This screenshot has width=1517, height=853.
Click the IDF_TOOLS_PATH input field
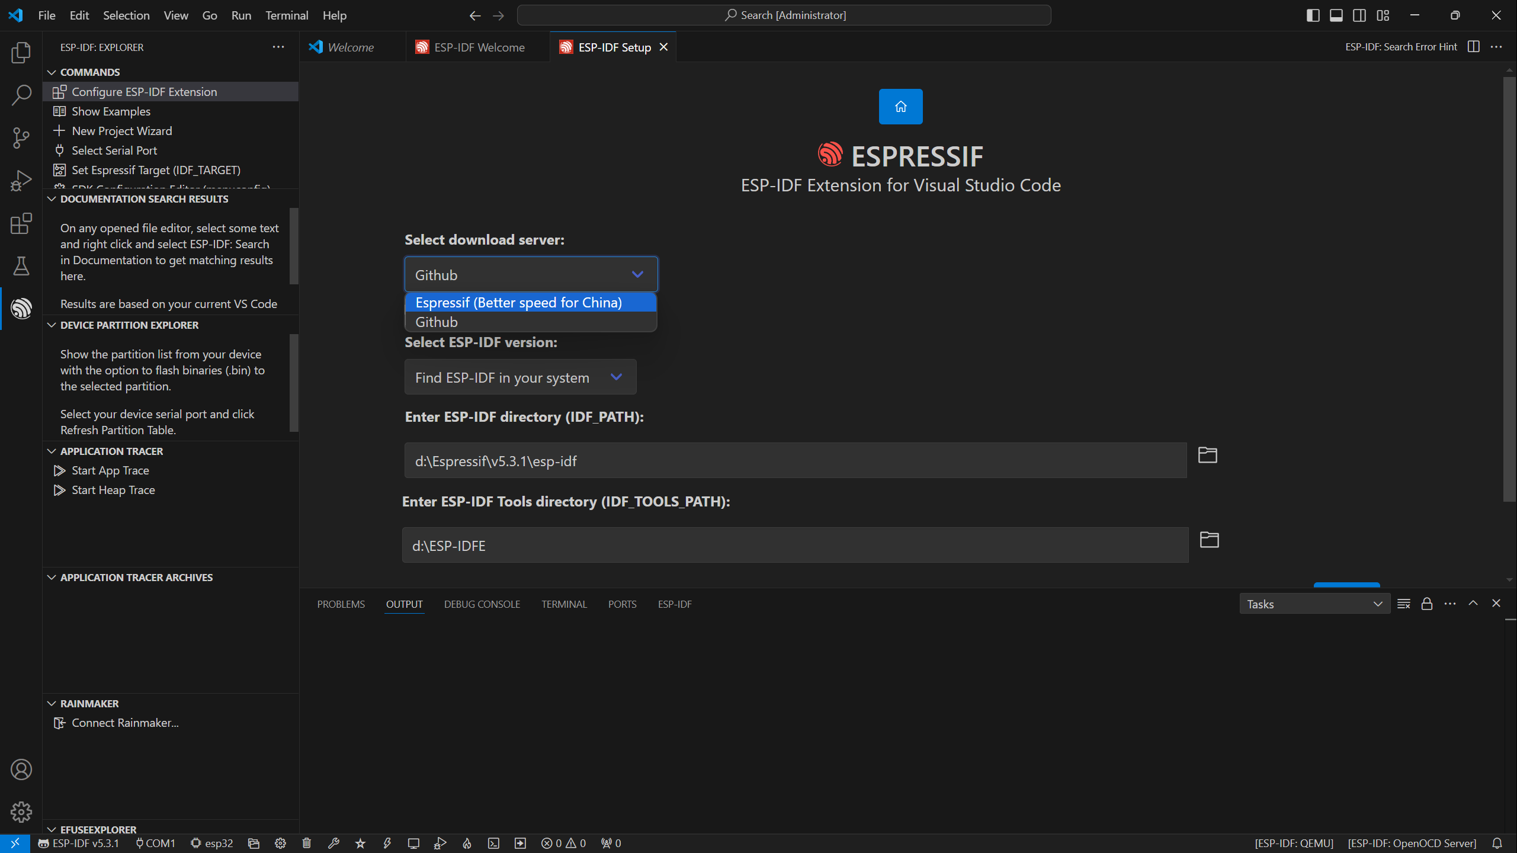(796, 545)
